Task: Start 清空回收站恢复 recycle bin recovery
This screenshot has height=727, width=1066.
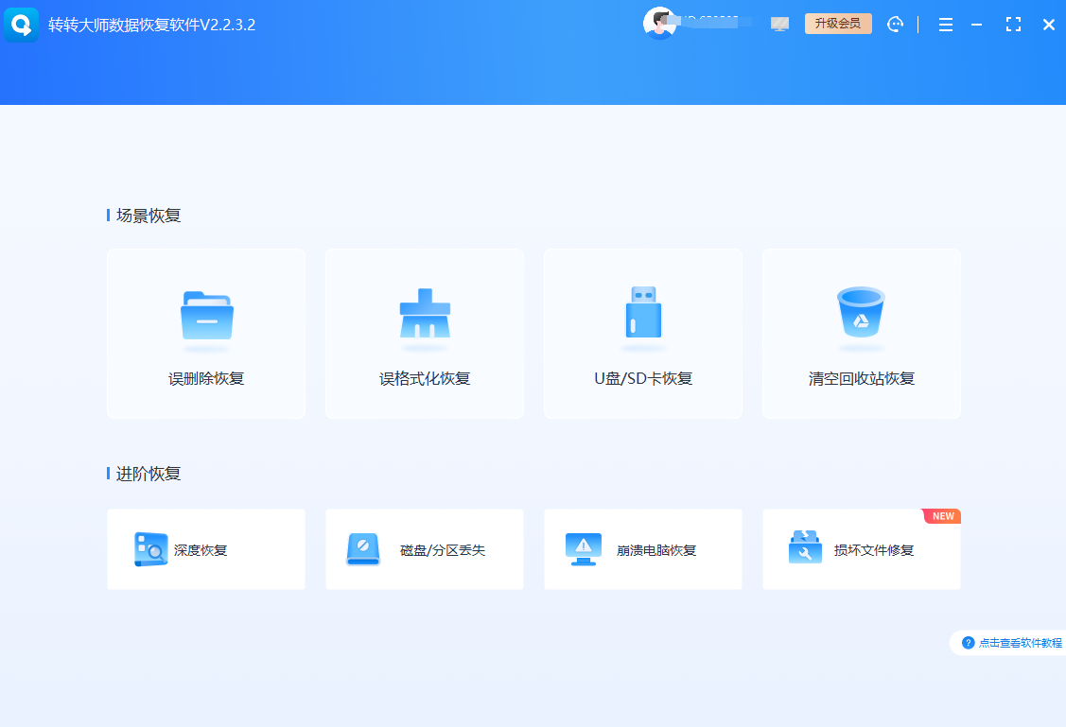Action: point(861,333)
